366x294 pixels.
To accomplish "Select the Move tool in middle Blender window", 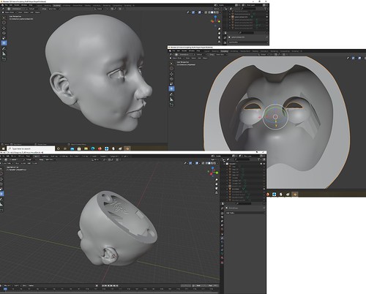I will click(x=171, y=74).
